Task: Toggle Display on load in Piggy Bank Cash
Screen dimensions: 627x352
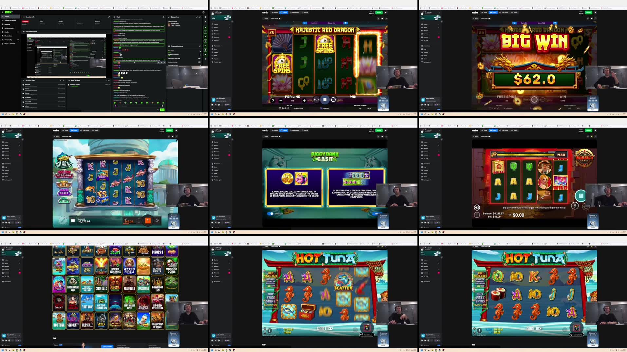Action: (270, 213)
